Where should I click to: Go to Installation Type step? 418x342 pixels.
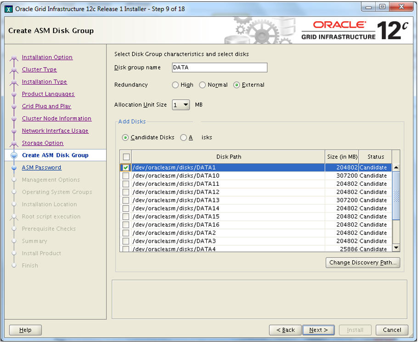click(x=44, y=82)
